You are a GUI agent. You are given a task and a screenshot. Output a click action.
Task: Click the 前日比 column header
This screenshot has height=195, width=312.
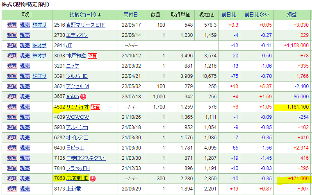coord(229,14)
